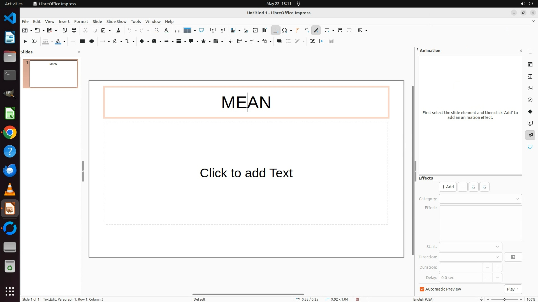Expand the Insert Table dropdown arrow

239,30
